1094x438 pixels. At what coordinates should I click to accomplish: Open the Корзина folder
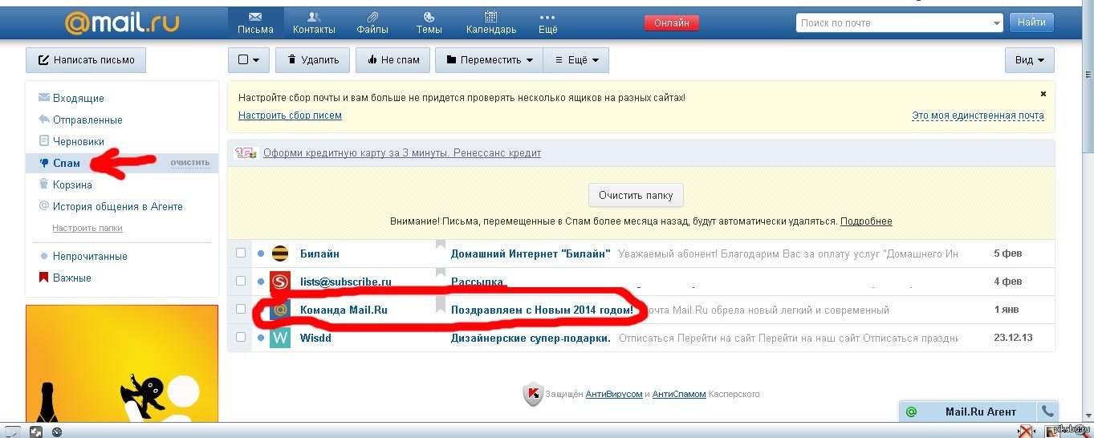pyautogui.click(x=72, y=185)
